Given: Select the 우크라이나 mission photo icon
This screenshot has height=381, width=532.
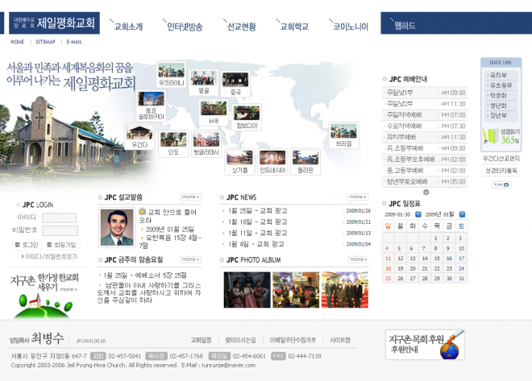Looking at the screenshot, I should (171, 74).
